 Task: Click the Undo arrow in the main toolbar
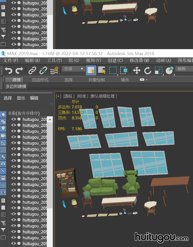pos(8,70)
